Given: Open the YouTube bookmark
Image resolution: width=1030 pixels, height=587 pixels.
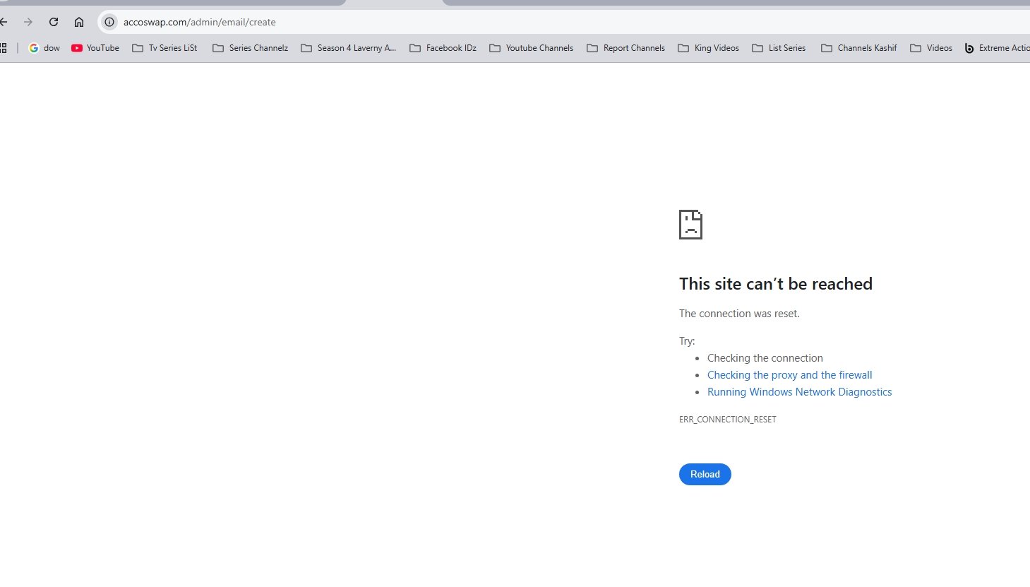Looking at the screenshot, I should pyautogui.click(x=95, y=48).
